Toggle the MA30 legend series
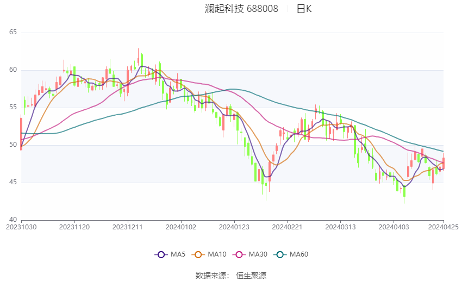The width and height of the screenshot is (462, 281). (250, 254)
